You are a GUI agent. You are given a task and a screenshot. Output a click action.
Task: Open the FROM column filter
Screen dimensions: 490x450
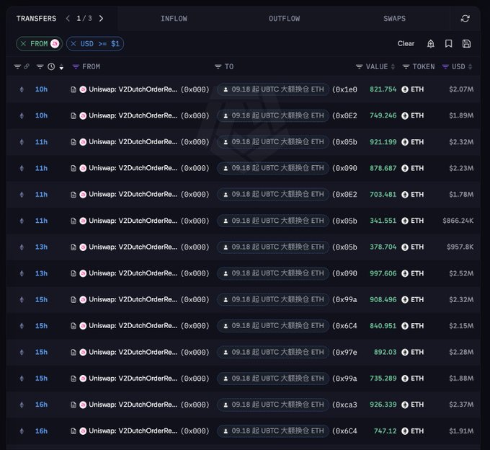coord(76,66)
